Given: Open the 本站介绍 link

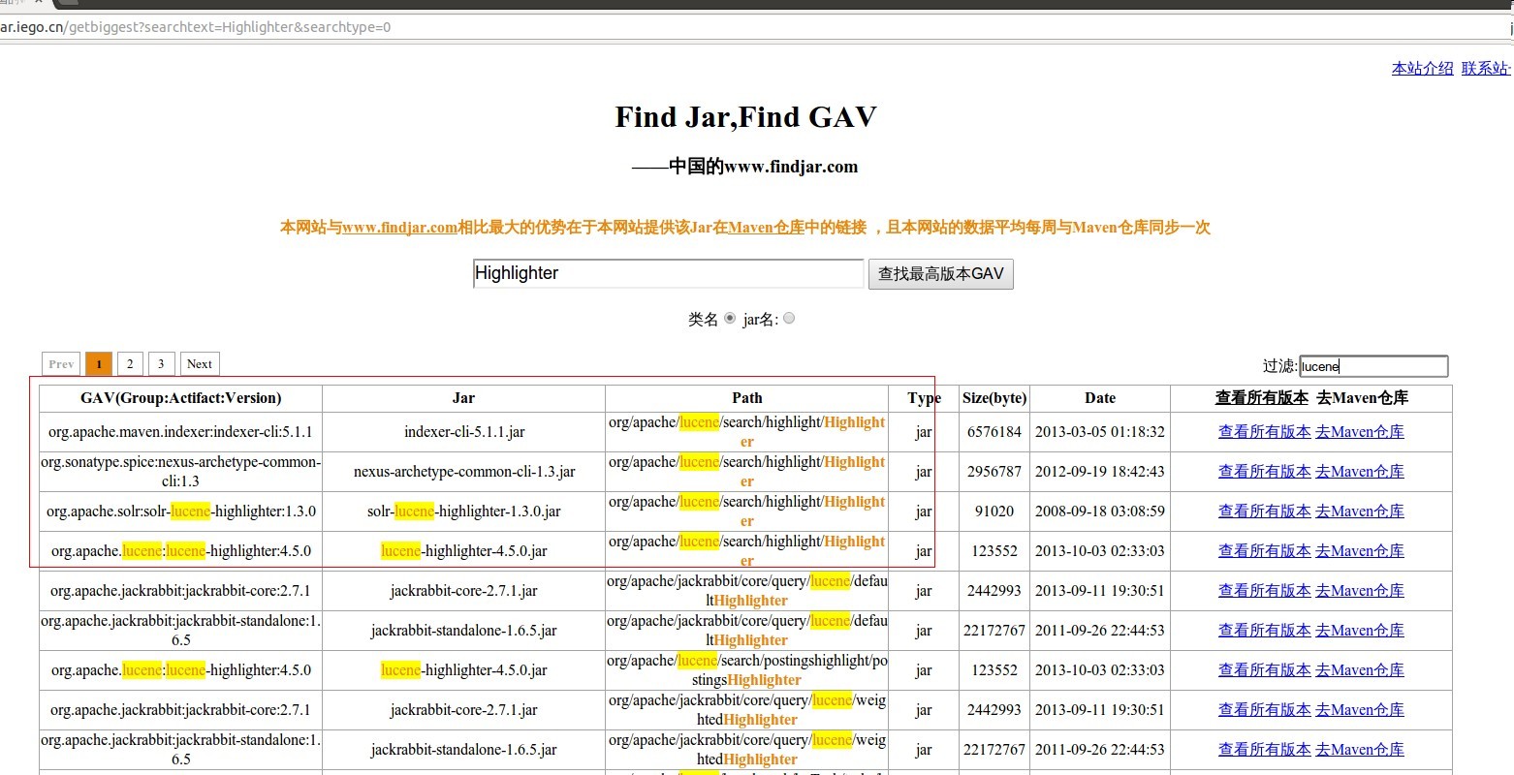Looking at the screenshot, I should pyautogui.click(x=1421, y=68).
